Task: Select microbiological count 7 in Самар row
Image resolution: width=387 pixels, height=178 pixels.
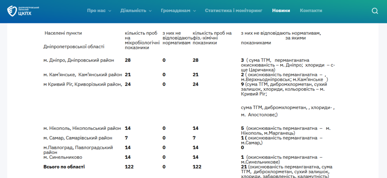Action: pos(126,138)
